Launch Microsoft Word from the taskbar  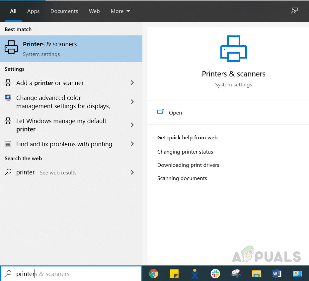click(277, 274)
